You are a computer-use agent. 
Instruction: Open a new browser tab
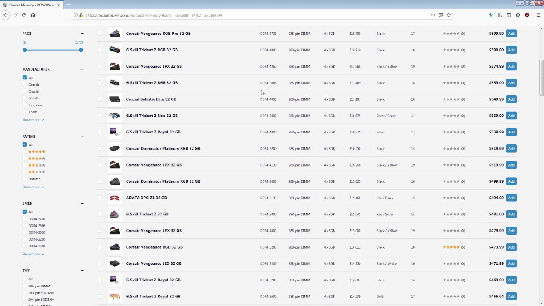68,5
